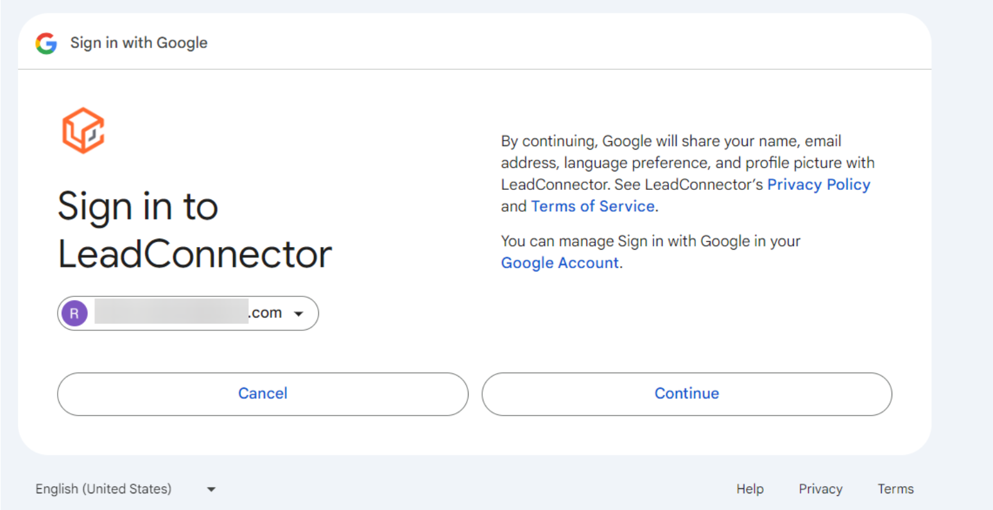The height and width of the screenshot is (510, 993).
Task: Click the "You can manage Sign in" text
Action: pyautogui.click(x=650, y=241)
